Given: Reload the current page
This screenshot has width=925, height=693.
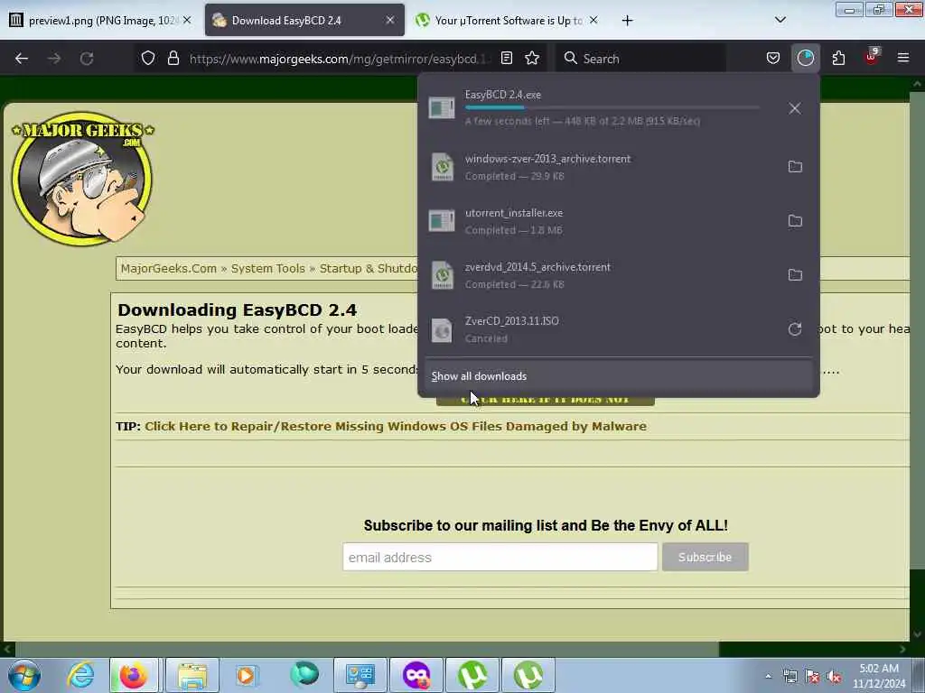Looking at the screenshot, I should click(x=87, y=59).
